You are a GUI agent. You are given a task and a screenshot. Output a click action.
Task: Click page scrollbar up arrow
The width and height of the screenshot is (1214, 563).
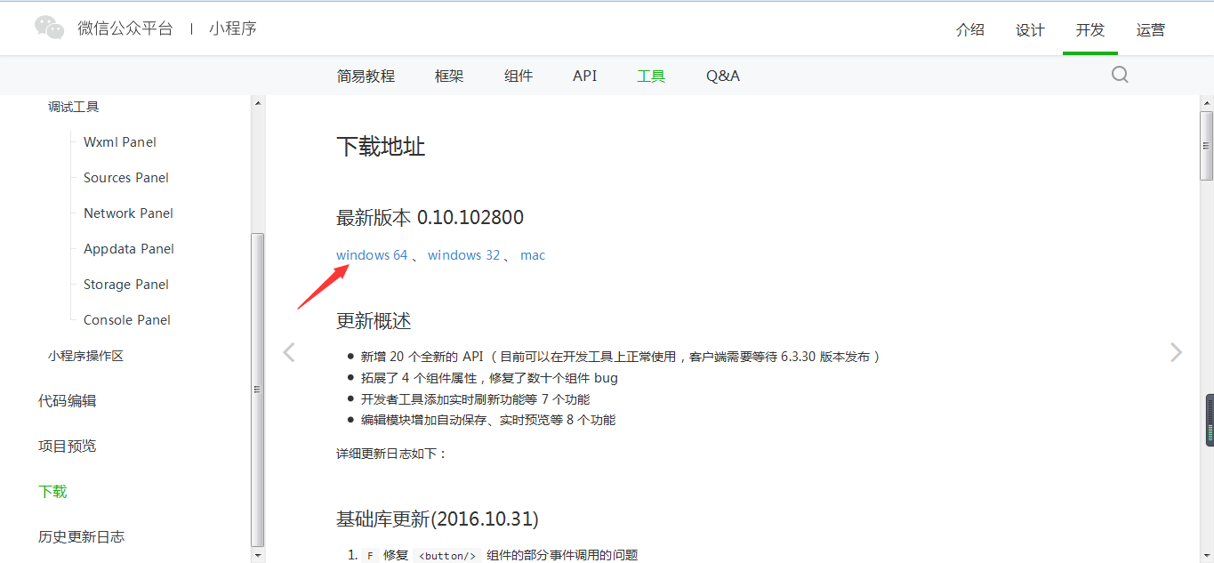click(1207, 102)
